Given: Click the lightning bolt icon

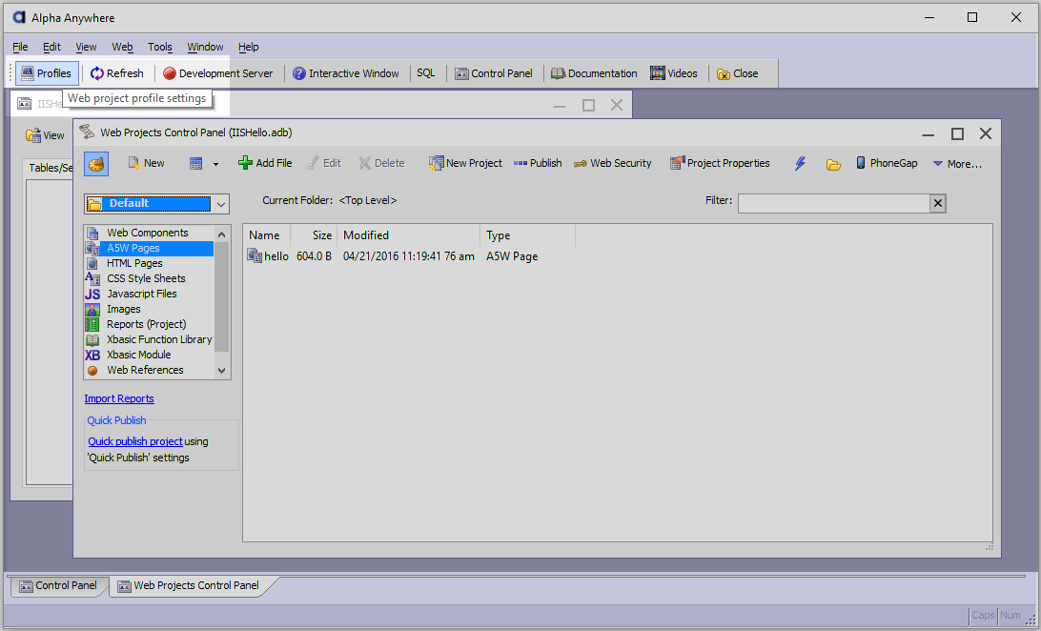Looking at the screenshot, I should click(800, 164).
